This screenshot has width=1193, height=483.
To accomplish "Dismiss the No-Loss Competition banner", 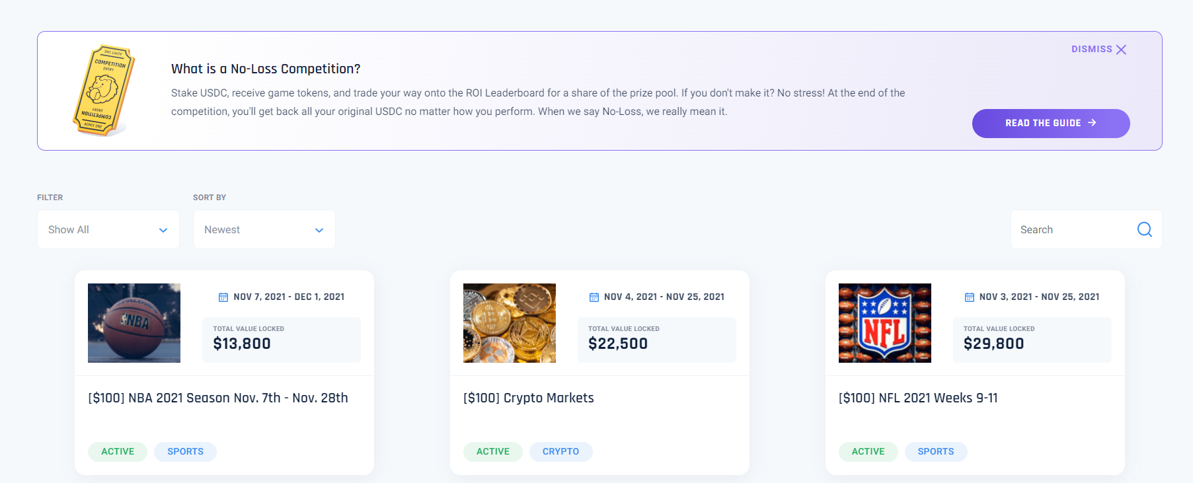I will pyautogui.click(x=1098, y=50).
